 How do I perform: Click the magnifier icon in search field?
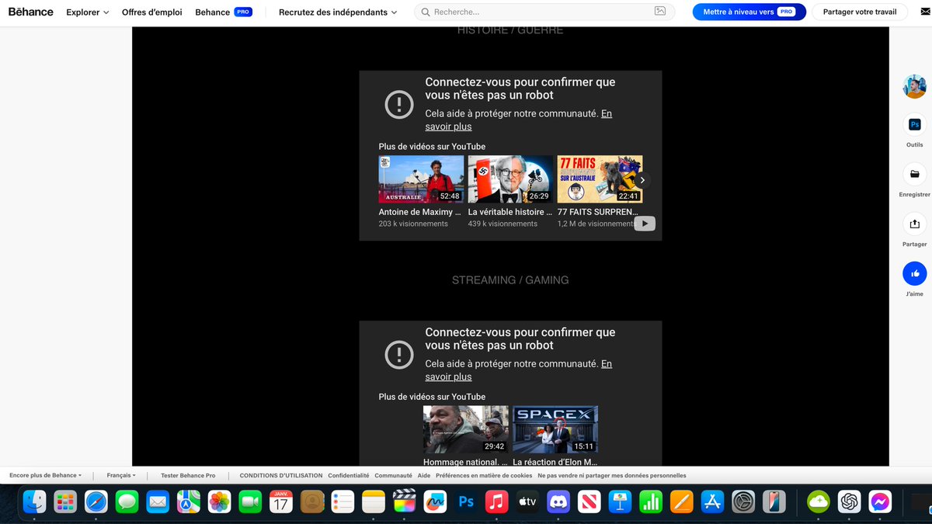[x=426, y=12]
